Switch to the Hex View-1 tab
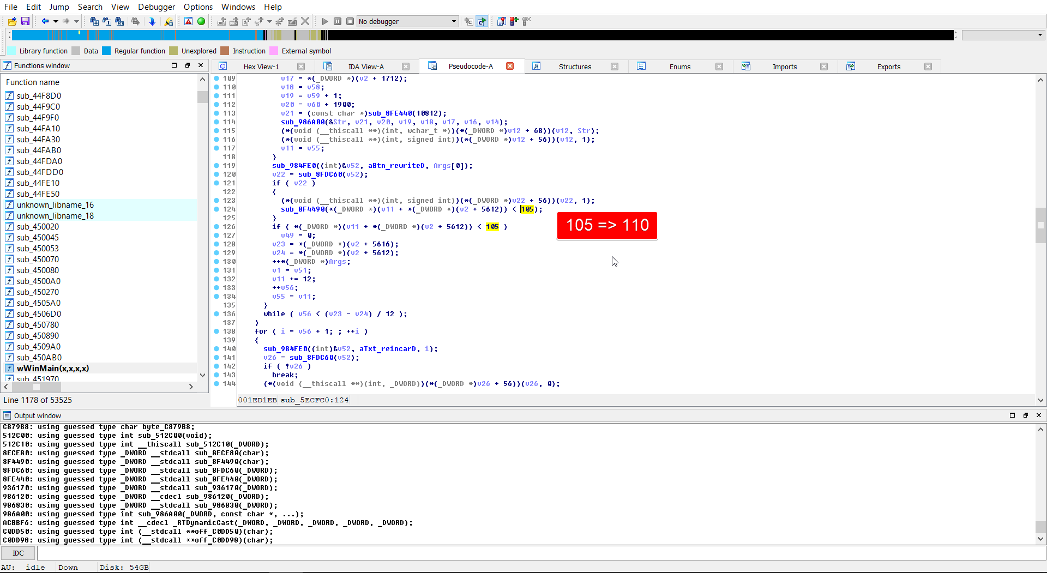 pos(261,67)
